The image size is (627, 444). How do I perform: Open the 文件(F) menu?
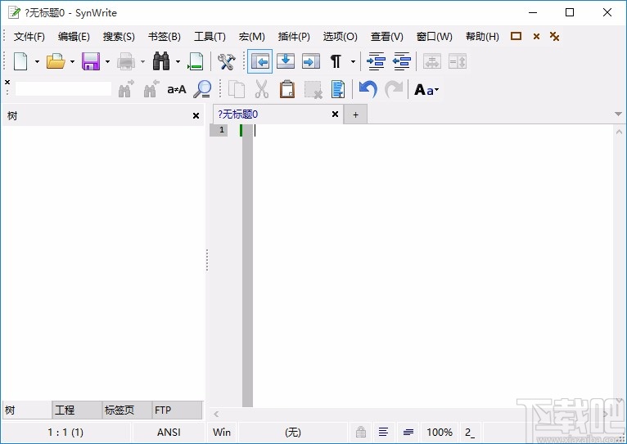point(29,37)
